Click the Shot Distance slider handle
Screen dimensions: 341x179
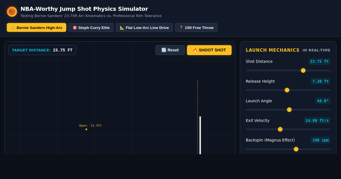[303, 70]
